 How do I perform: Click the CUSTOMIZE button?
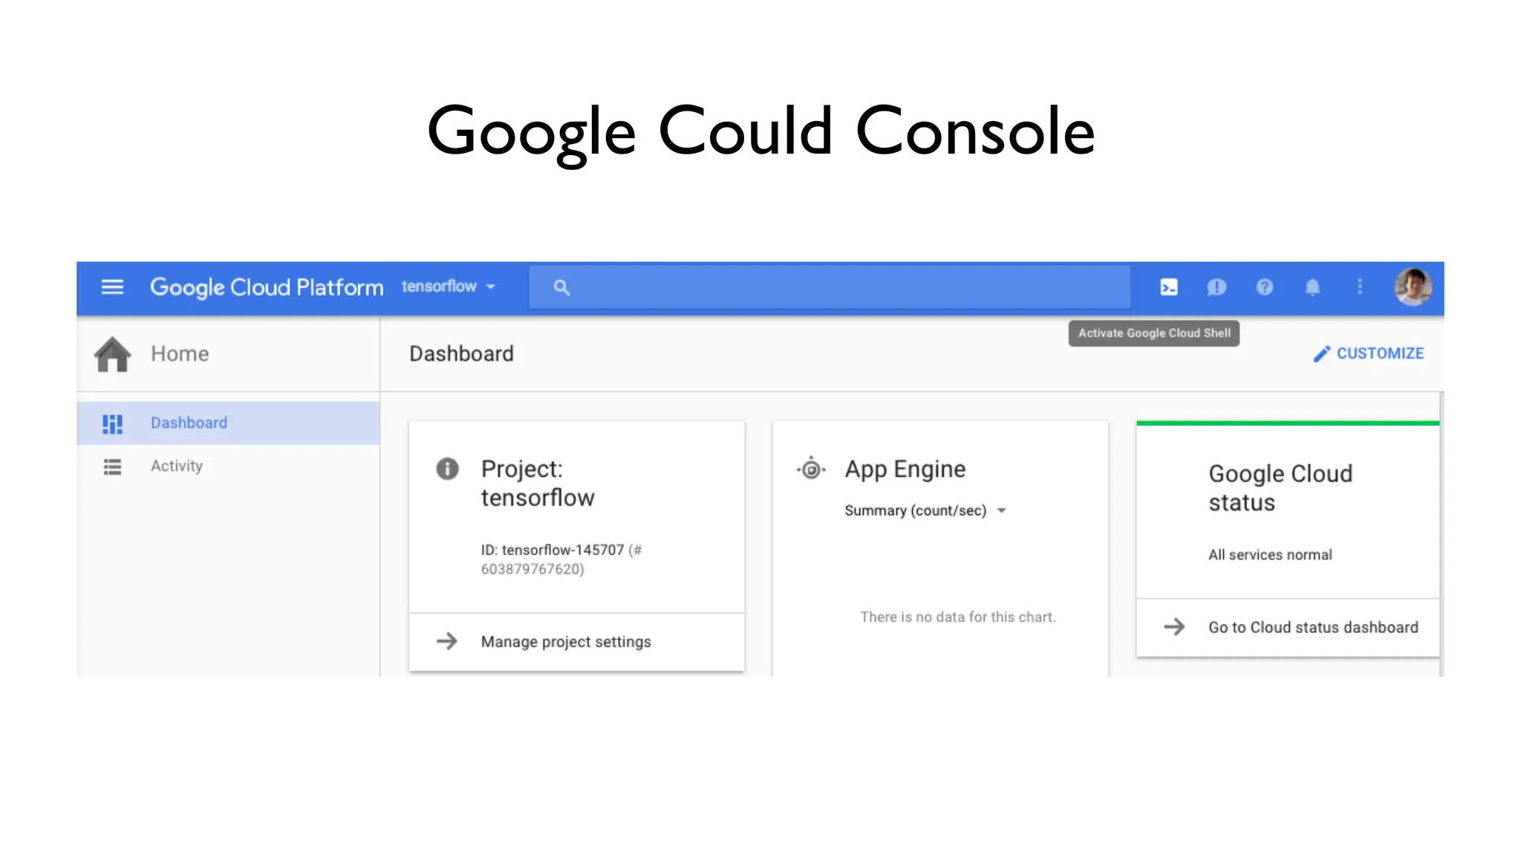tap(1369, 354)
